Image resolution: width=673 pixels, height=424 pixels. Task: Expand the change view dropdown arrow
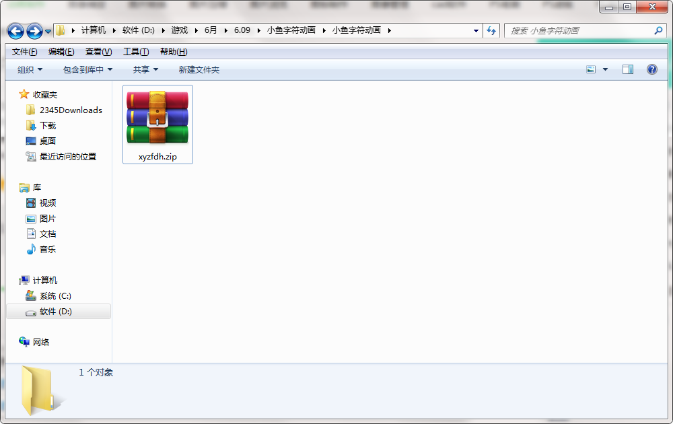coord(604,69)
